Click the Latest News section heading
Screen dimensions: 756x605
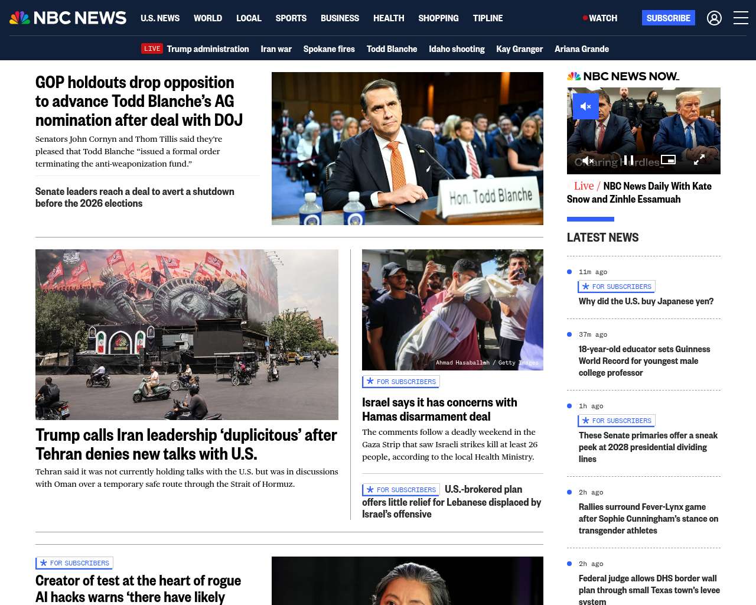[x=602, y=238]
